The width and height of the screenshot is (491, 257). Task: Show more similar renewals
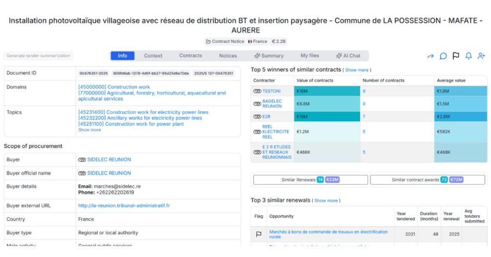point(326,200)
